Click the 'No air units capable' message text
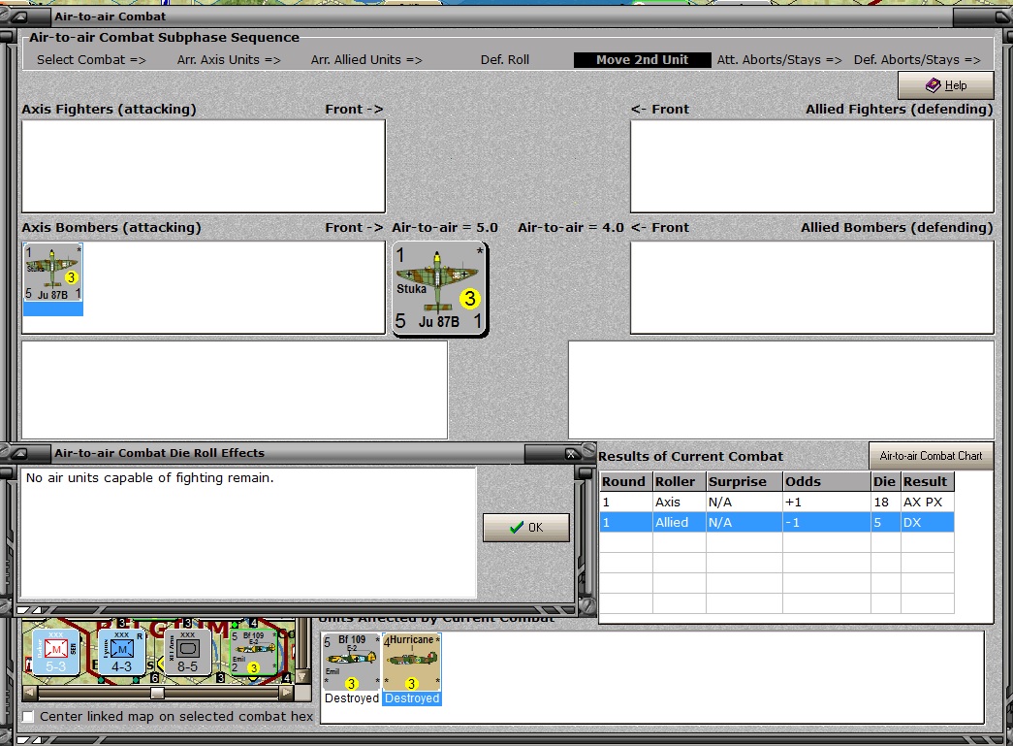The width and height of the screenshot is (1013, 746). tap(149, 477)
